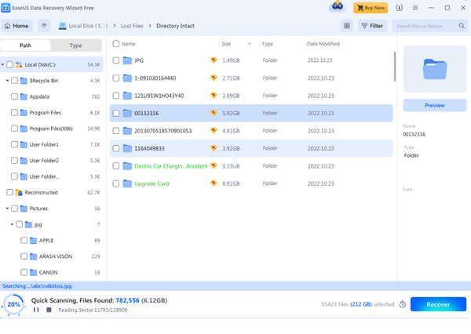Collapse the jpg tree node

point(12,224)
